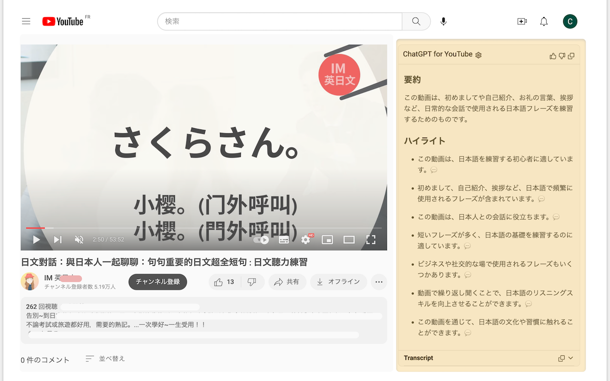Click the ハイライト heading
The width and height of the screenshot is (610, 381).
pyautogui.click(x=425, y=140)
